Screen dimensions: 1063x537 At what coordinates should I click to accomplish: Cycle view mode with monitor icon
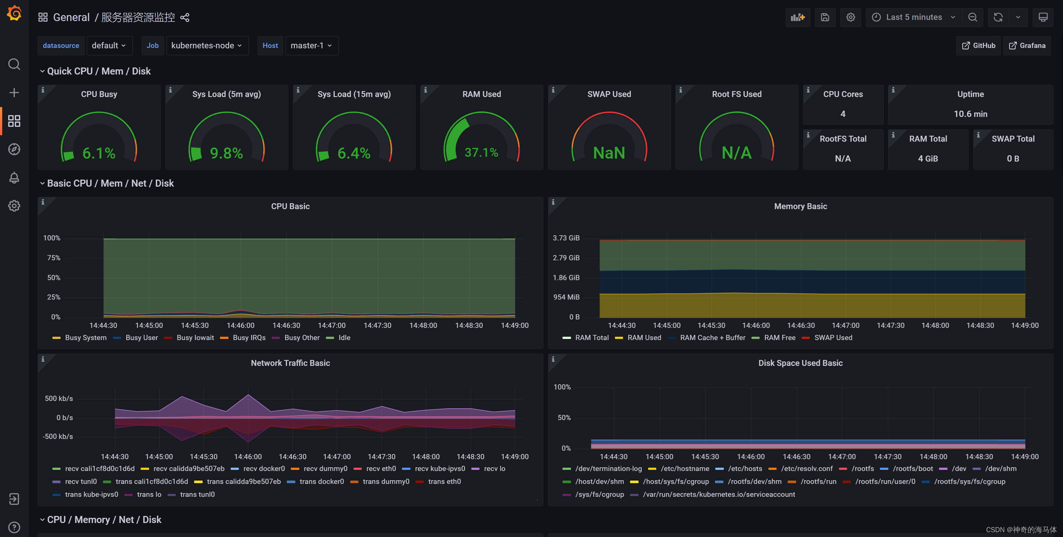1043,17
